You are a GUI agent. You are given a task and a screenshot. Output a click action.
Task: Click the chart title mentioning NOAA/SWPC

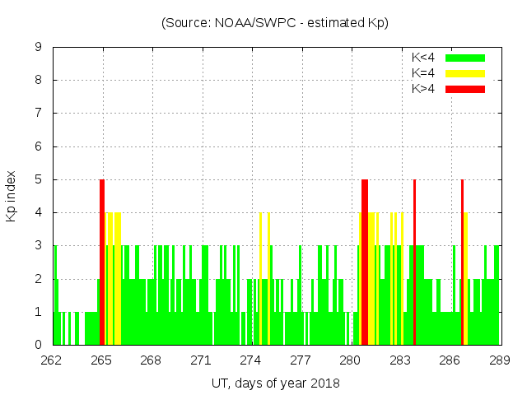[275, 23]
